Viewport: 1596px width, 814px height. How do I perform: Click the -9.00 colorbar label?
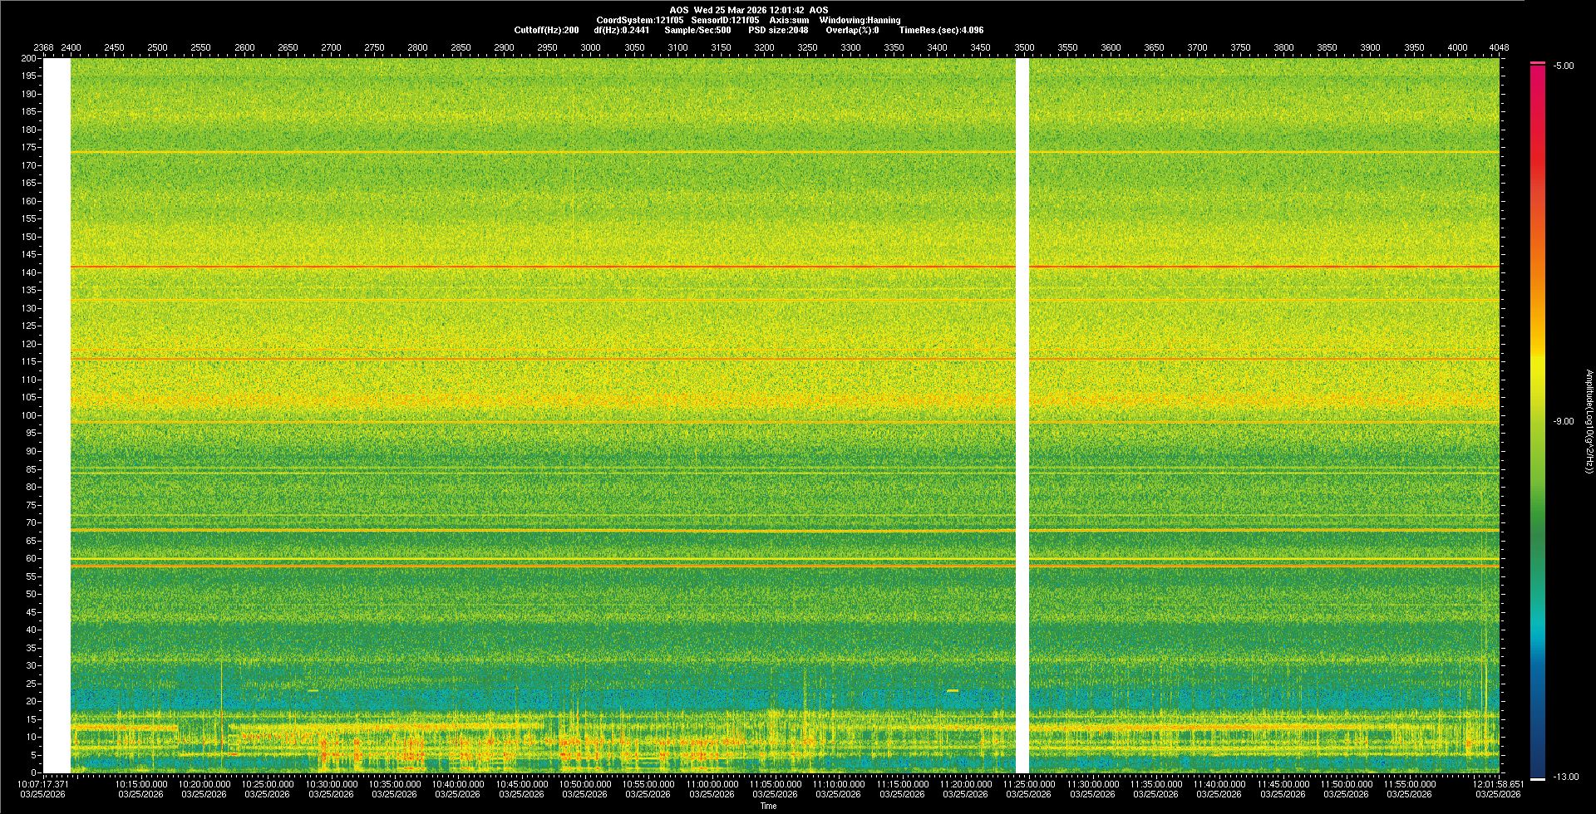click(1564, 422)
